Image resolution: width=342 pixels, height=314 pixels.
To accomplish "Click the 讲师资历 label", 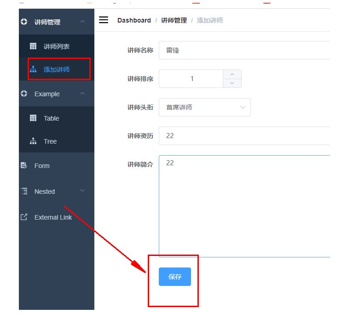I will pyautogui.click(x=140, y=136).
